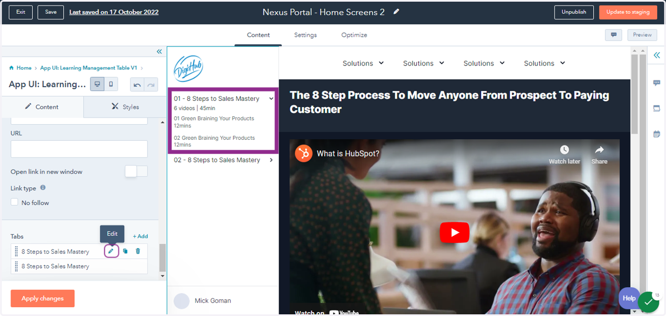Open layout window icon in right sidebar
Screen dimensions: 666x316
click(x=657, y=108)
